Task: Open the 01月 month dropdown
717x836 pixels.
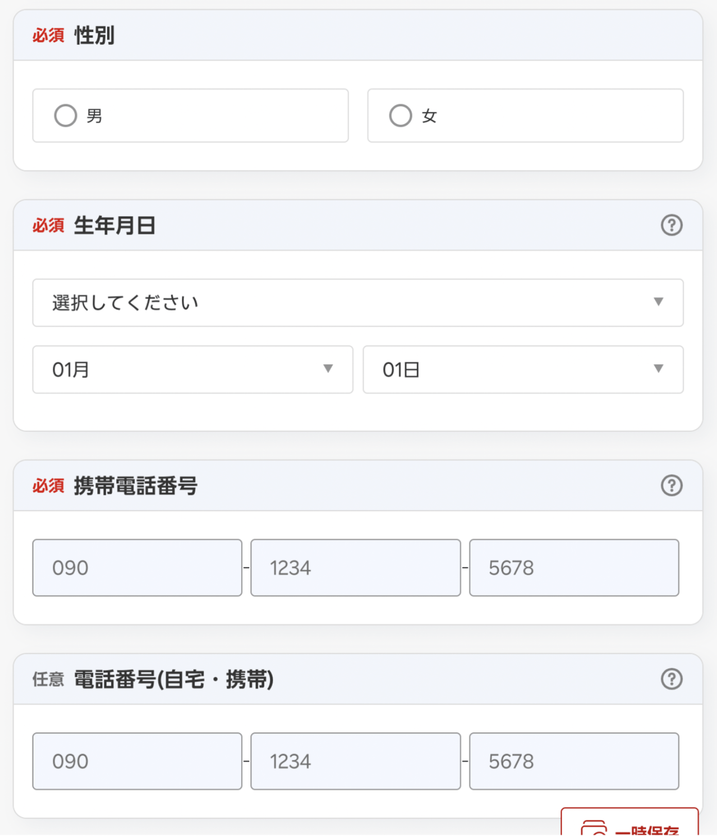Action: (x=193, y=370)
